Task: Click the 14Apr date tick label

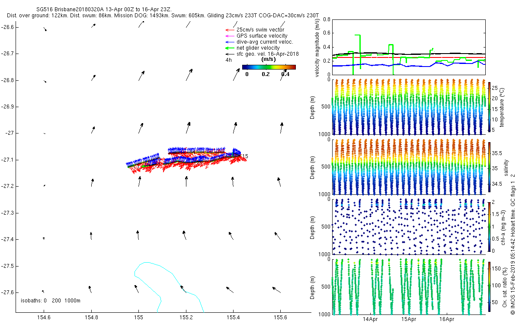Action: coord(371,320)
